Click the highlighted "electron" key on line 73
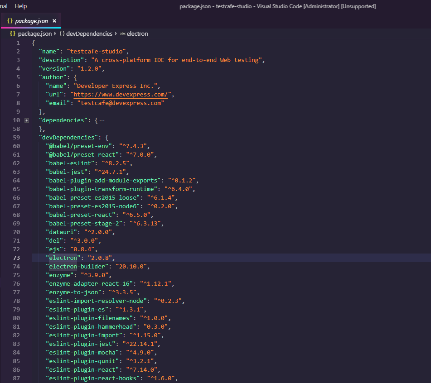The height and width of the screenshot is (383, 431). point(63,258)
